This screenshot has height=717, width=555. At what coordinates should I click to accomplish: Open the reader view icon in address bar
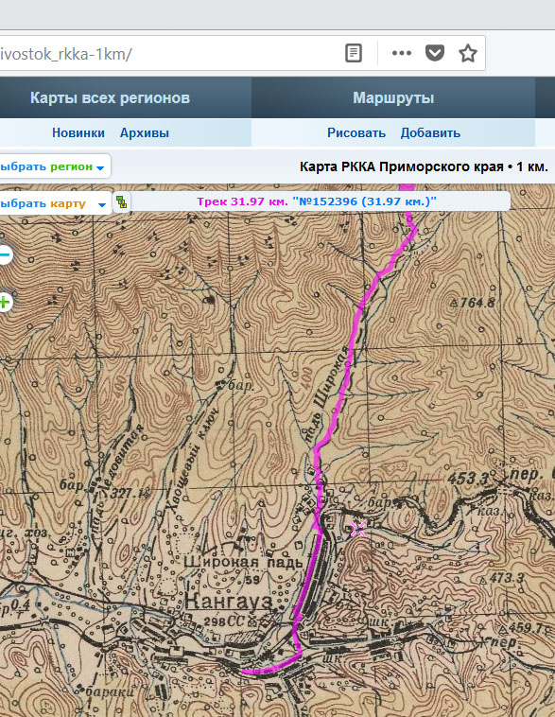pos(353,54)
